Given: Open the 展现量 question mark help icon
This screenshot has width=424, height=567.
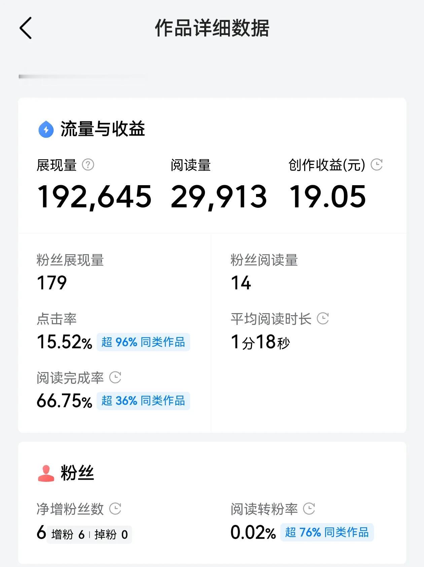Looking at the screenshot, I should coord(88,165).
